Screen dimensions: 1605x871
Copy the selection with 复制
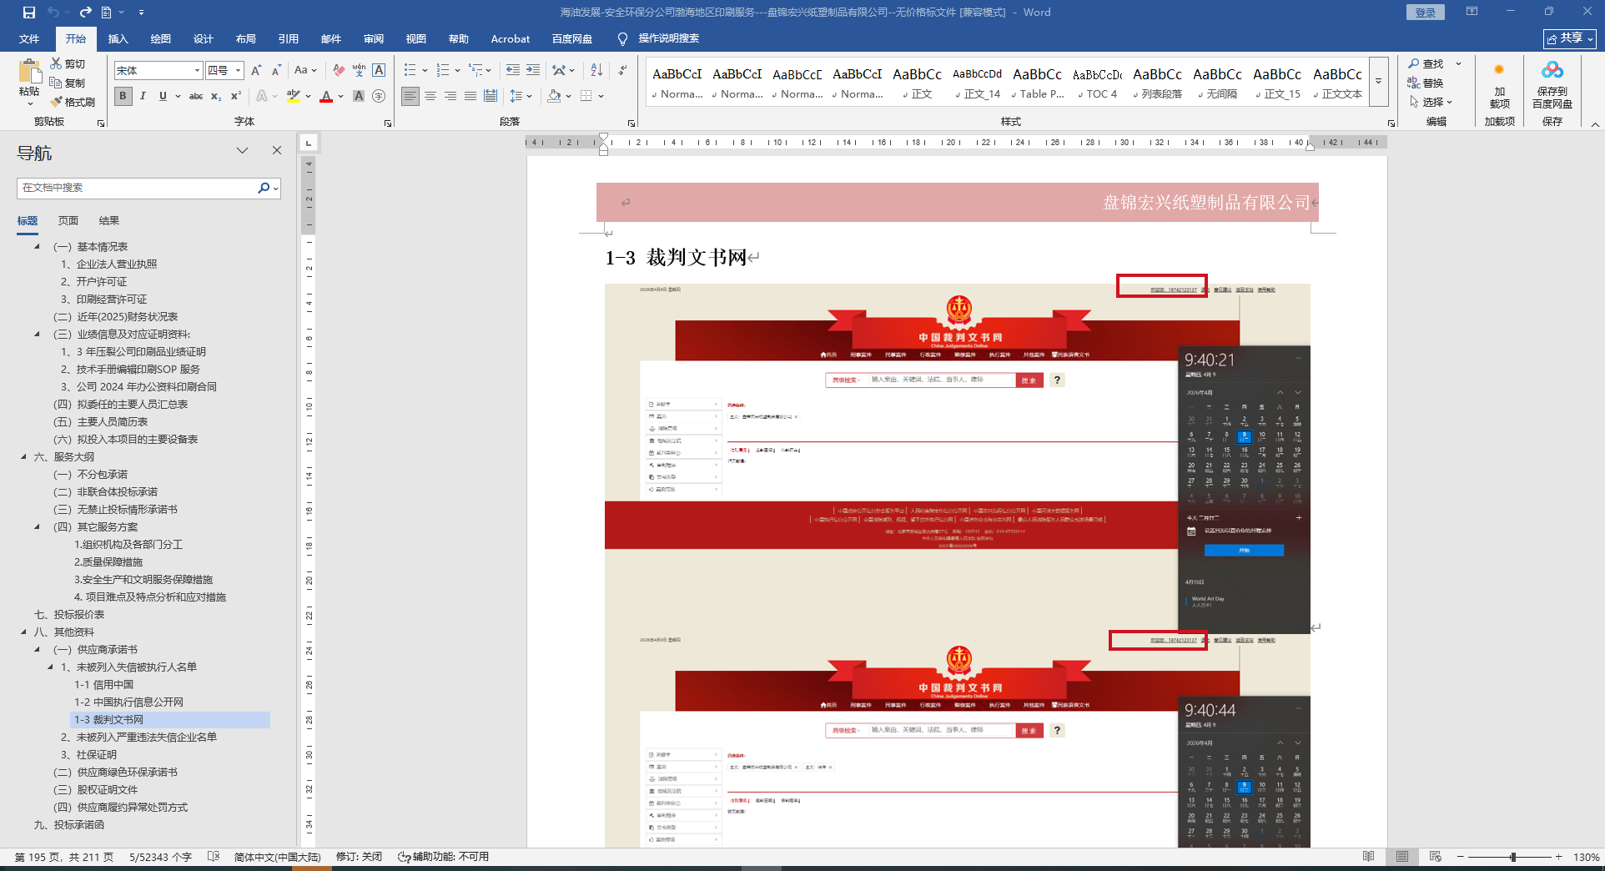pos(68,83)
